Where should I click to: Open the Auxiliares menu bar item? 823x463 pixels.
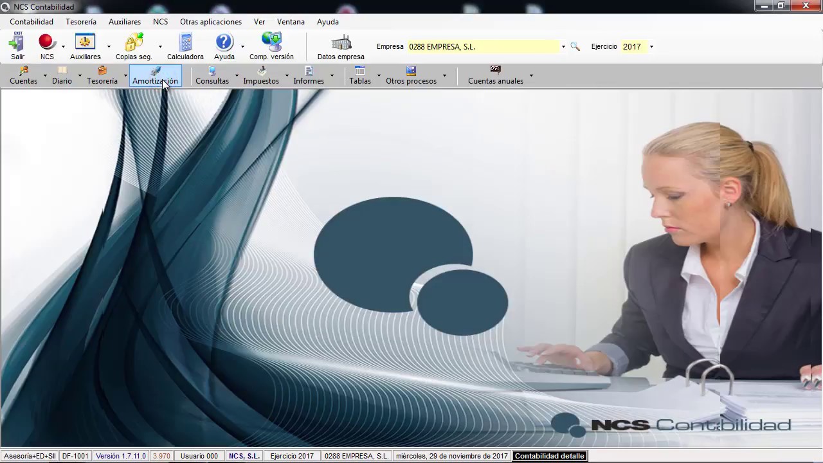pos(125,22)
